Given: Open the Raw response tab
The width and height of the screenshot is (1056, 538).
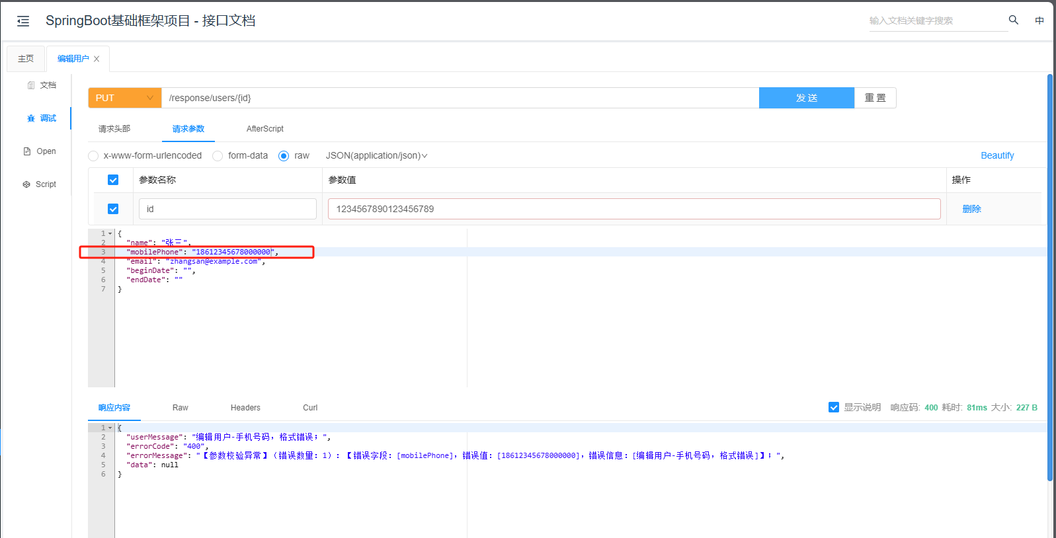Looking at the screenshot, I should 181,408.
